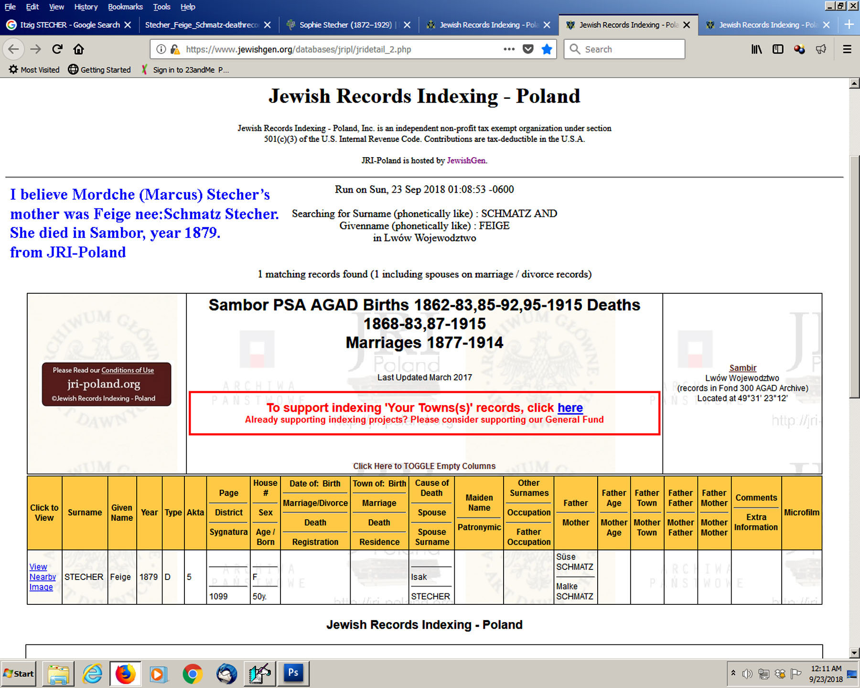
Task: Select the 1879 year cell
Action: pos(149,577)
